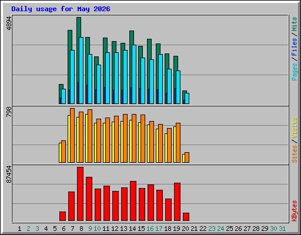Click day 27 on the x-axis
Screen dimensions: 301x235
coord(247,229)
